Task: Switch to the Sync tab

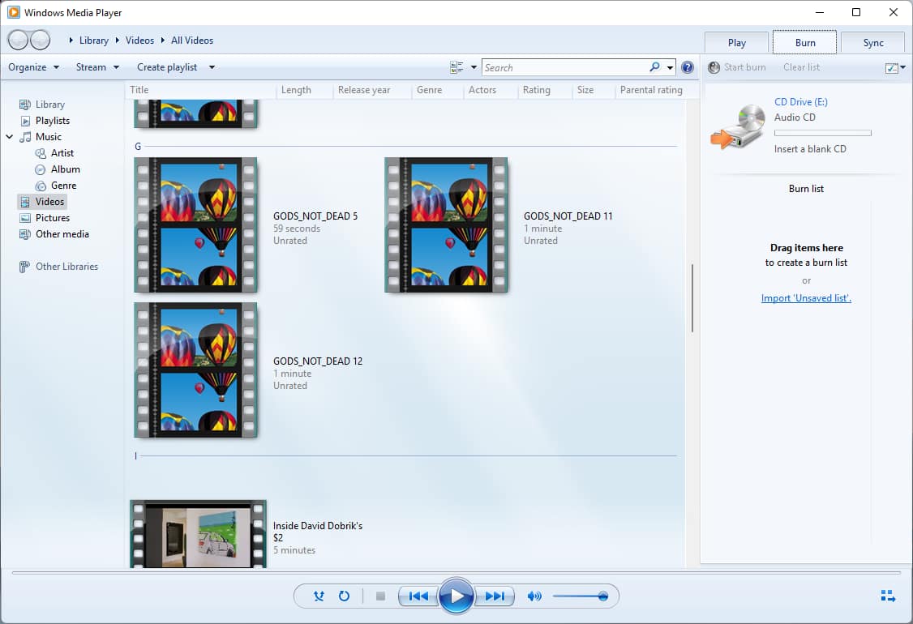Action: [872, 41]
